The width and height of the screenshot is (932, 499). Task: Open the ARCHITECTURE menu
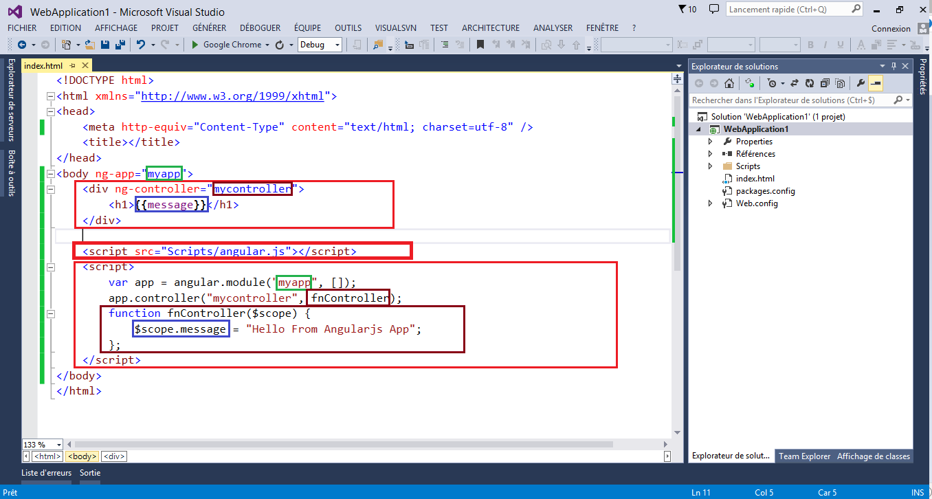coord(490,28)
